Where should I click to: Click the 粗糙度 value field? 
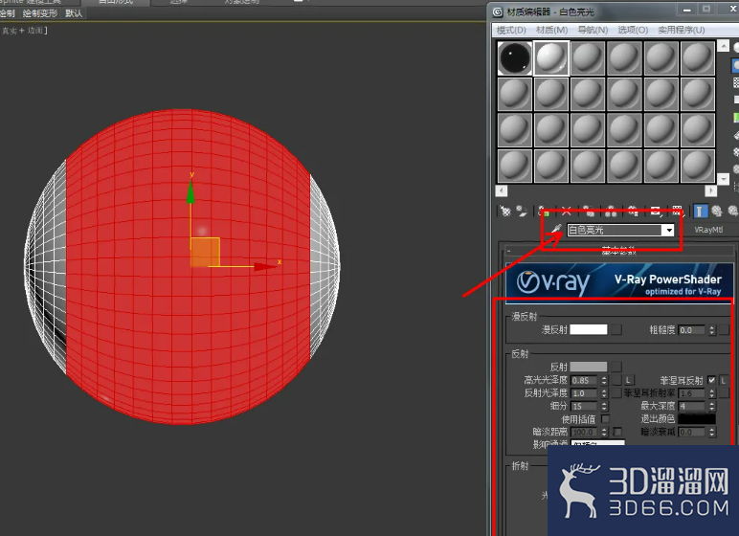tap(691, 330)
